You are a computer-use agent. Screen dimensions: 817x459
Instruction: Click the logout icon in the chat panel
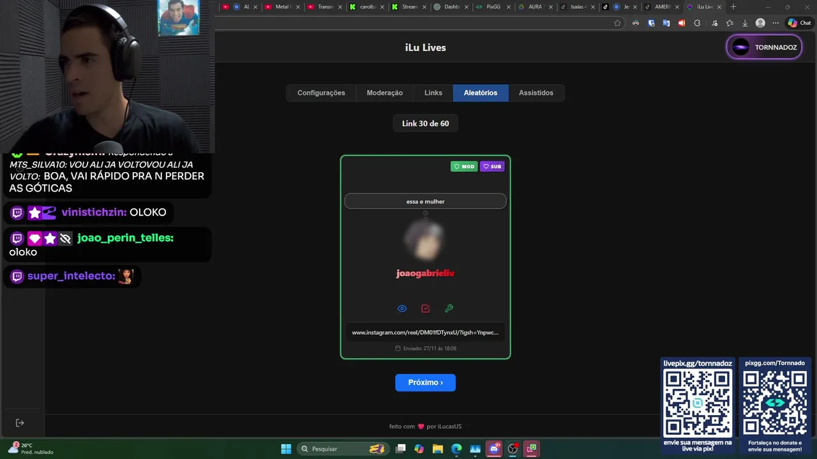[20, 423]
